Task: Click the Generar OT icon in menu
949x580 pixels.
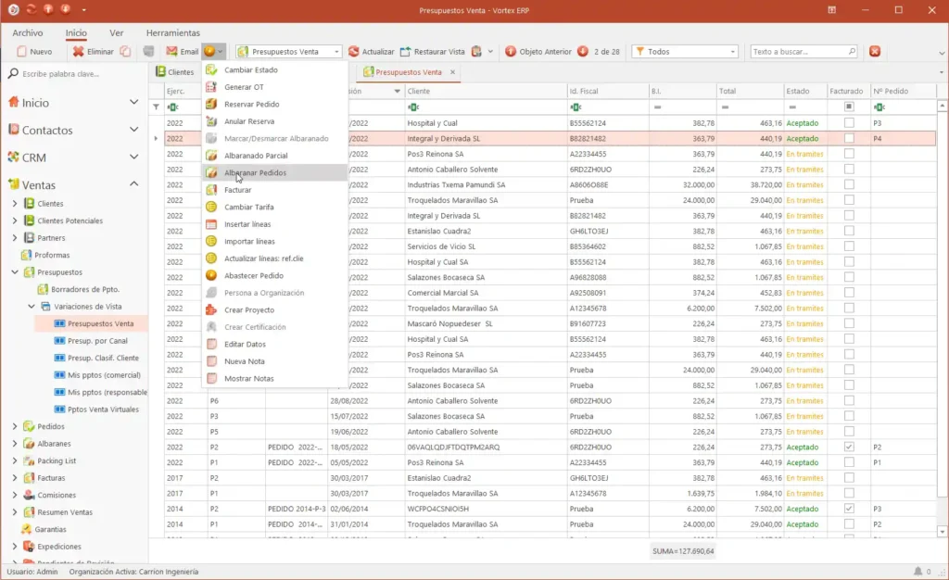Action: [x=211, y=87]
